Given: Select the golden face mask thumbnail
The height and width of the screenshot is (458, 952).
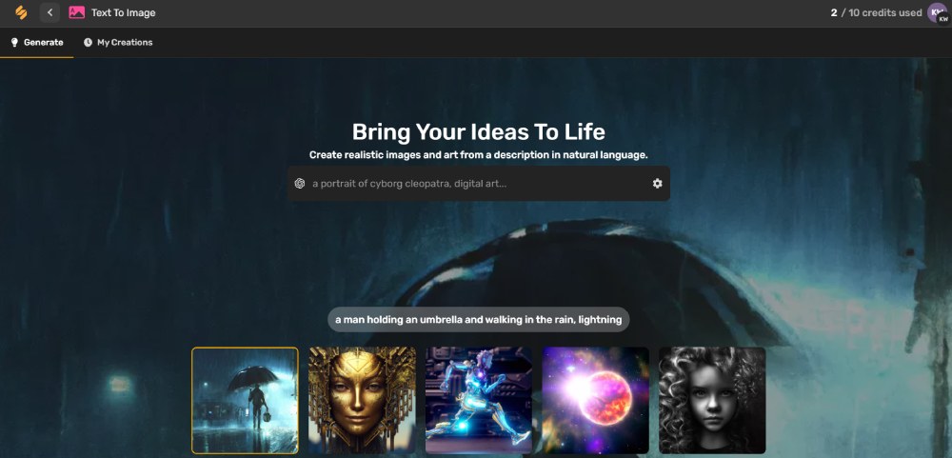Looking at the screenshot, I should click(362, 400).
